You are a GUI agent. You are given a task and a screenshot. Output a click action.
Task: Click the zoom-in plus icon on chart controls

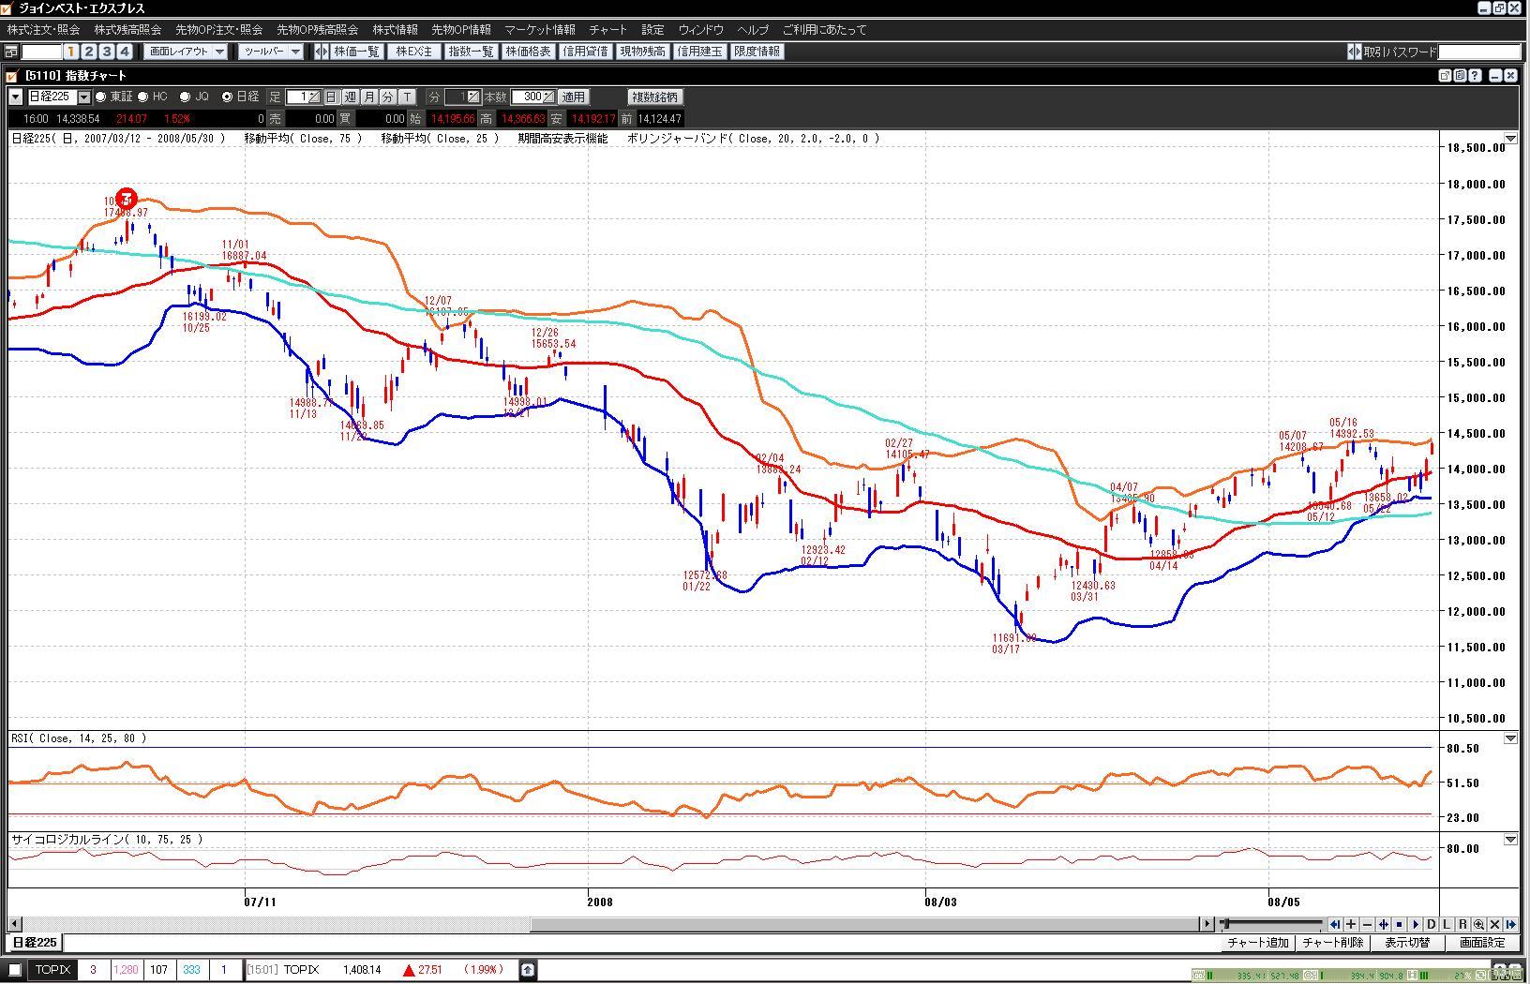(1351, 924)
